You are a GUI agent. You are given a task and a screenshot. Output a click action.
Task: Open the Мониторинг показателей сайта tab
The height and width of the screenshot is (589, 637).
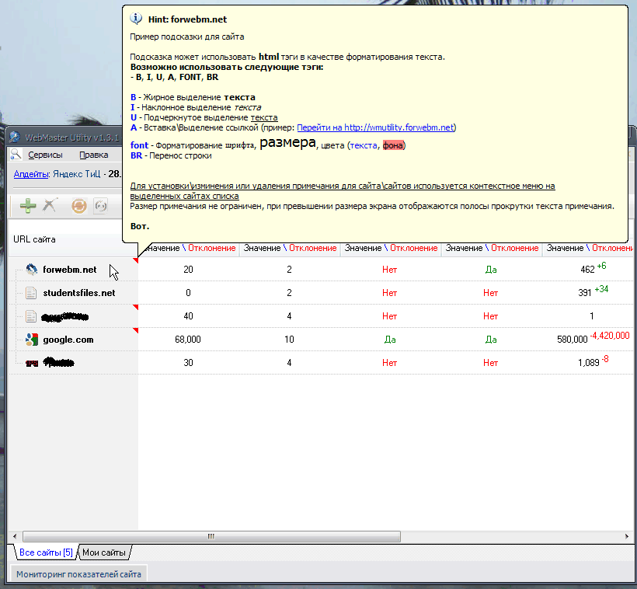coord(77,574)
